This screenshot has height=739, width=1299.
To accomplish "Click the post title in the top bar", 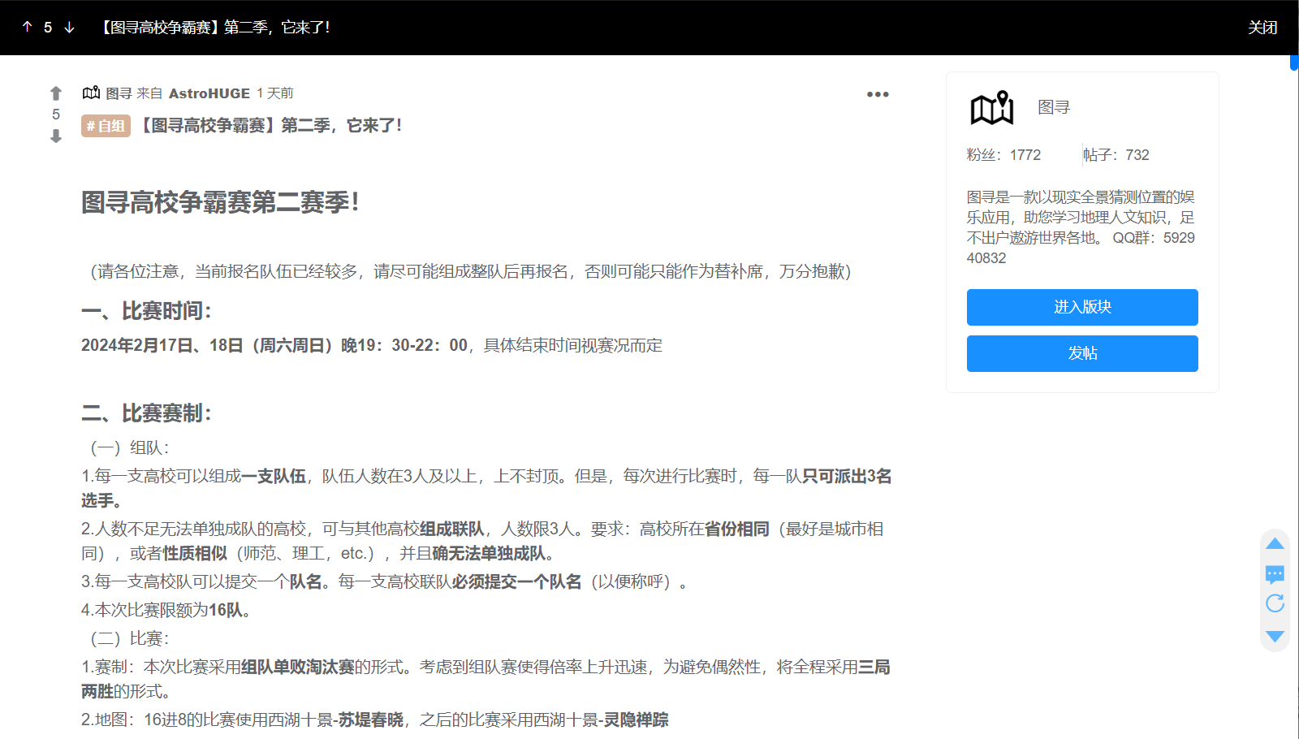I will (x=215, y=28).
